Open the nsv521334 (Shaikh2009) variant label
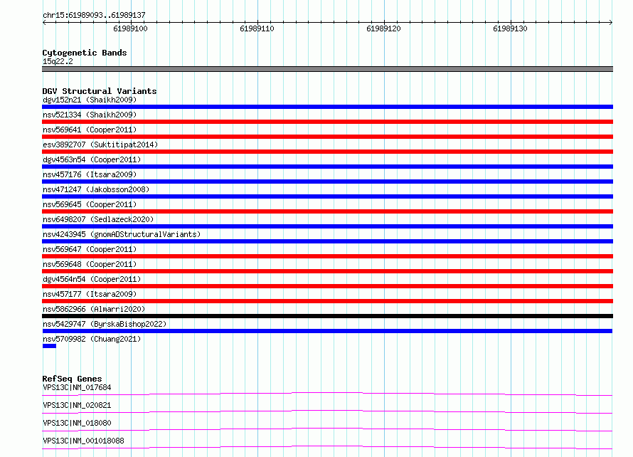Viewport: 633px width, 457px height. coord(90,115)
